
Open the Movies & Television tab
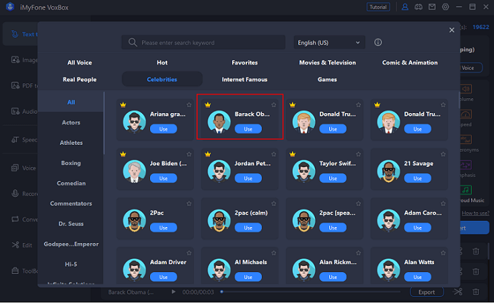click(x=327, y=63)
